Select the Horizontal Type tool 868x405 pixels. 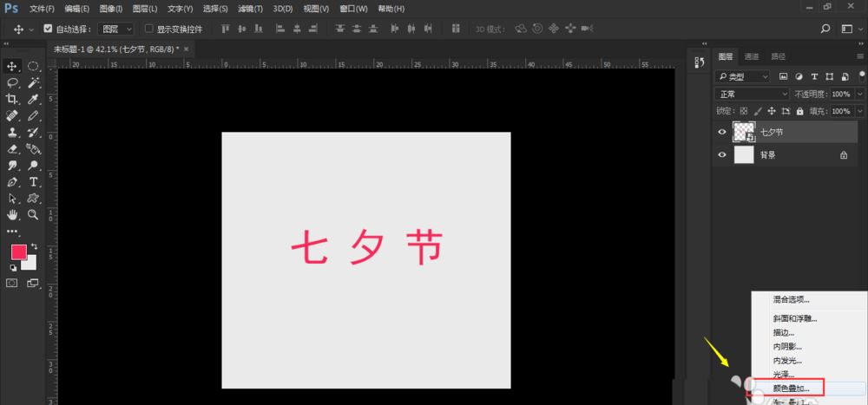(33, 182)
